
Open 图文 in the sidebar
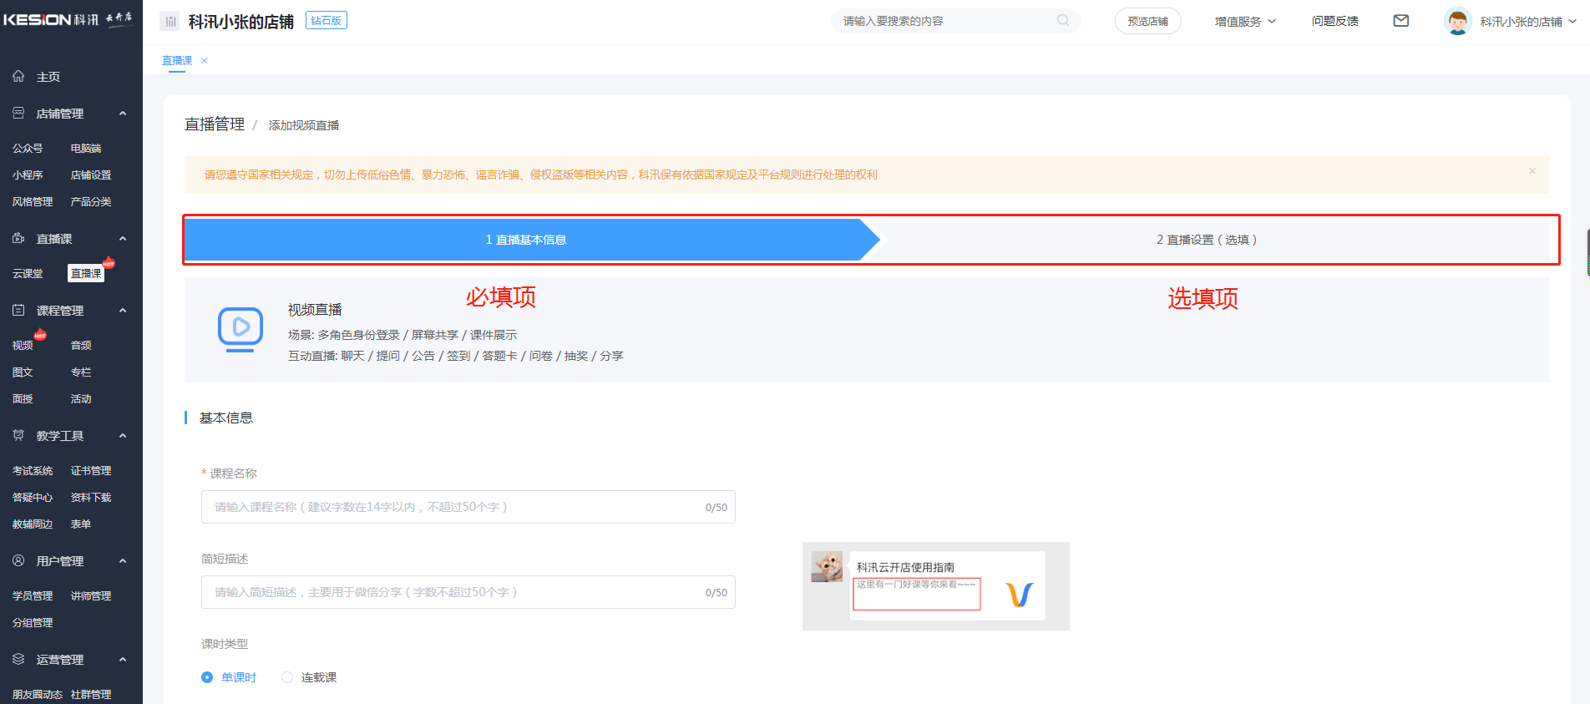[23, 372]
